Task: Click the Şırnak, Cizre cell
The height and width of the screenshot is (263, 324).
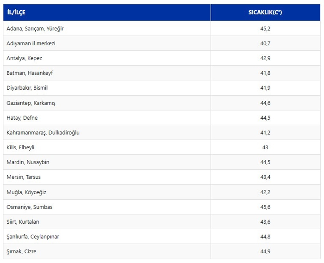Action: click(x=21, y=251)
